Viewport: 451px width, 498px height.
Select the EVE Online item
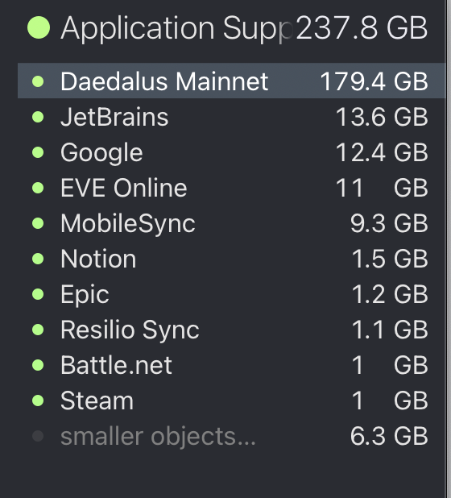(232, 188)
